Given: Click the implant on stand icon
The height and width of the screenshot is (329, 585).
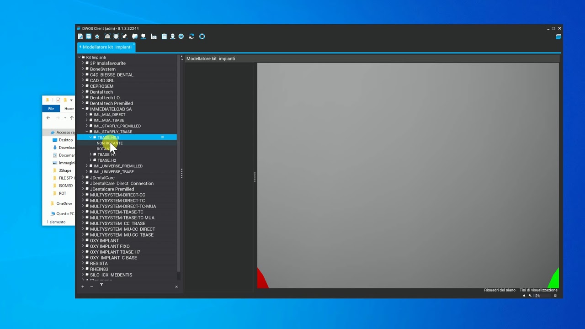Looking at the screenshot, I should (x=143, y=37).
